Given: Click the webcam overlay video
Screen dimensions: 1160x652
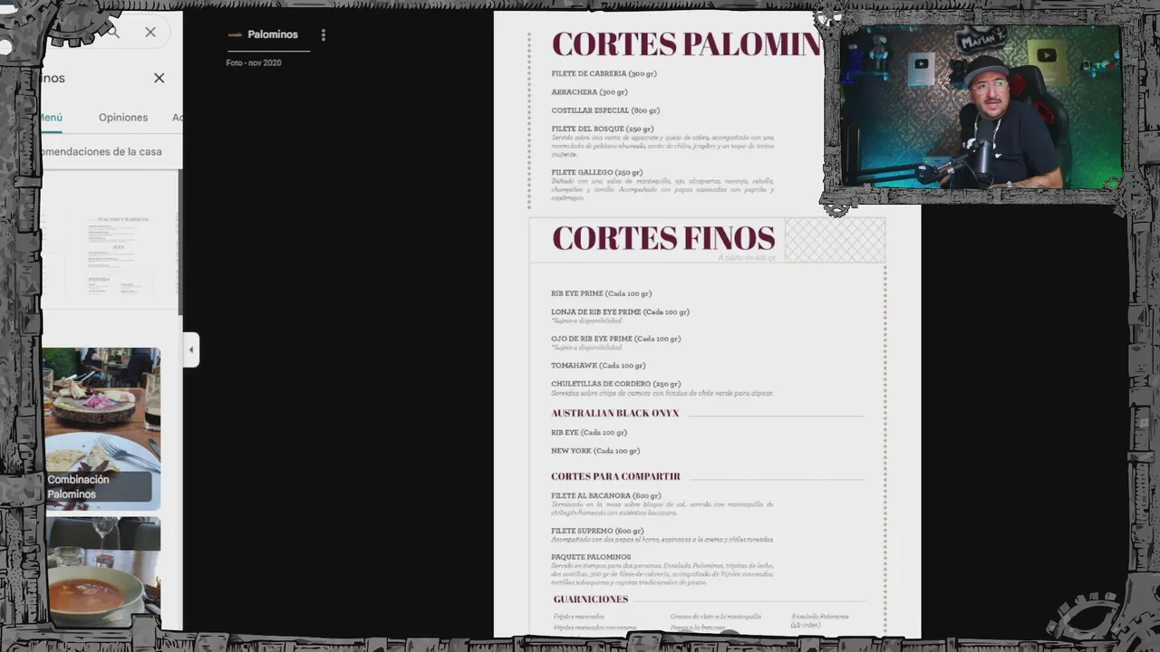Looking at the screenshot, I should click(x=981, y=106).
